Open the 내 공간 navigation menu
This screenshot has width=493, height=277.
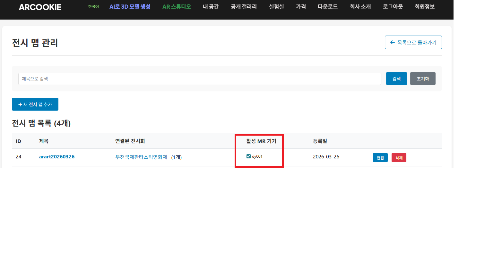click(211, 6)
